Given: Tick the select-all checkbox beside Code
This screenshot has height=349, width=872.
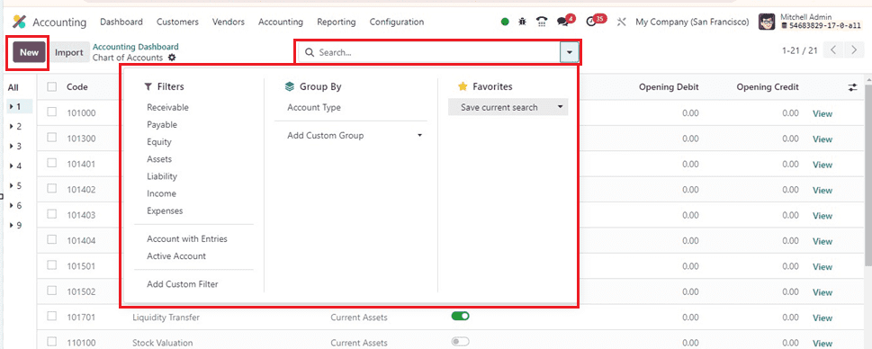Looking at the screenshot, I should pyautogui.click(x=51, y=86).
